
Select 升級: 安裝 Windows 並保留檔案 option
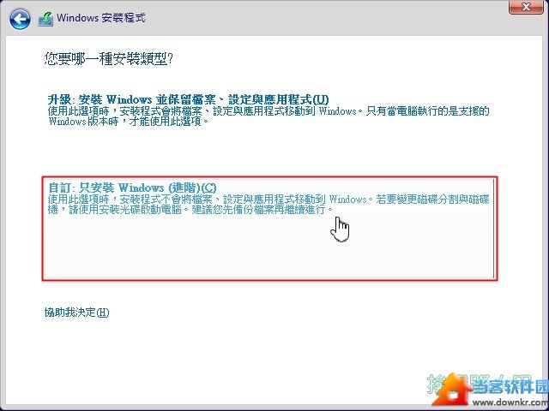(x=188, y=99)
